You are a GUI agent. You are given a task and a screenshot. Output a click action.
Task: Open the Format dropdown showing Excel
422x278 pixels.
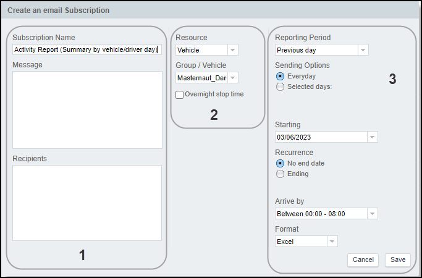pos(306,242)
